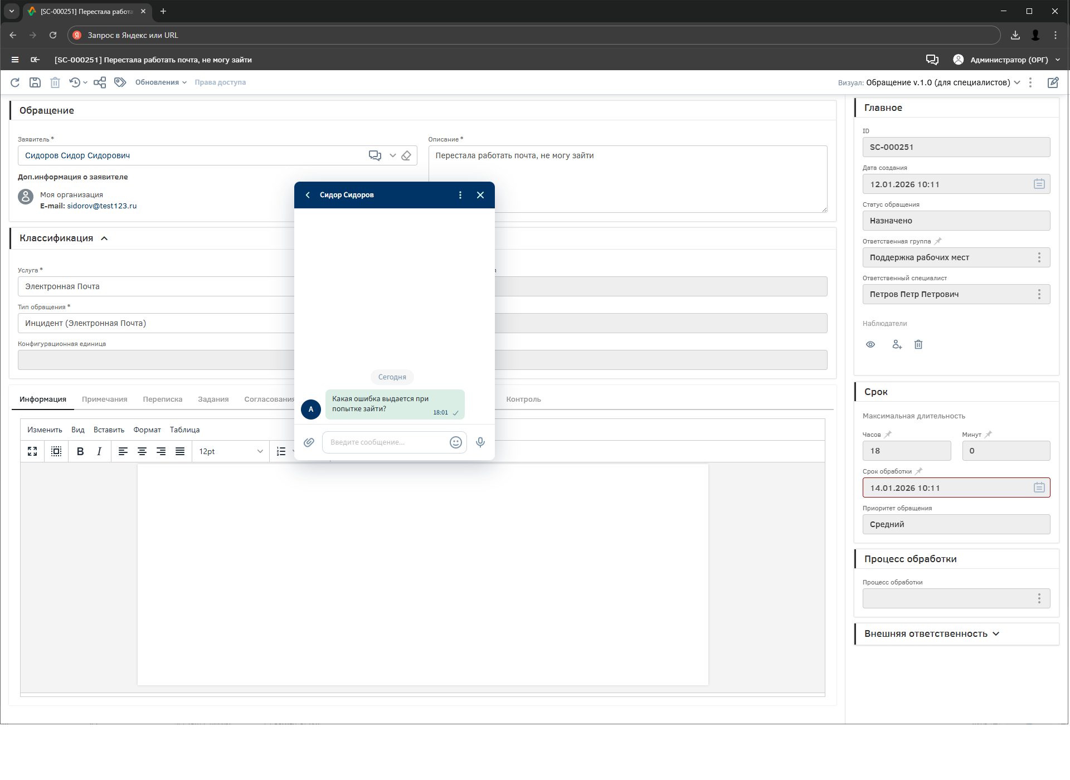Click the save diskette icon in toolbar
The height and width of the screenshot is (780, 1070).
click(x=35, y=82)
